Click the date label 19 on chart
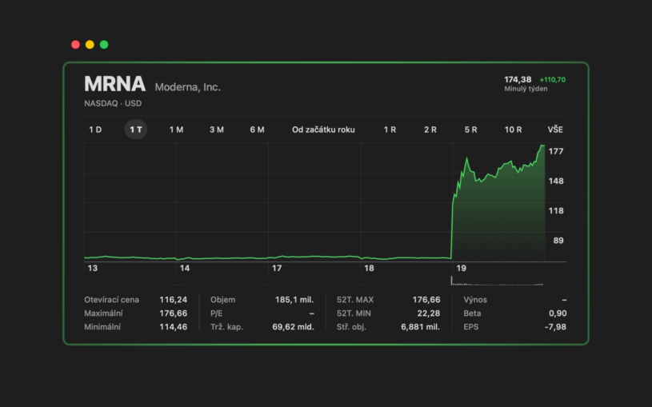Image resolution: width=652 pixels, height=407 pixels. pos(461,269)
